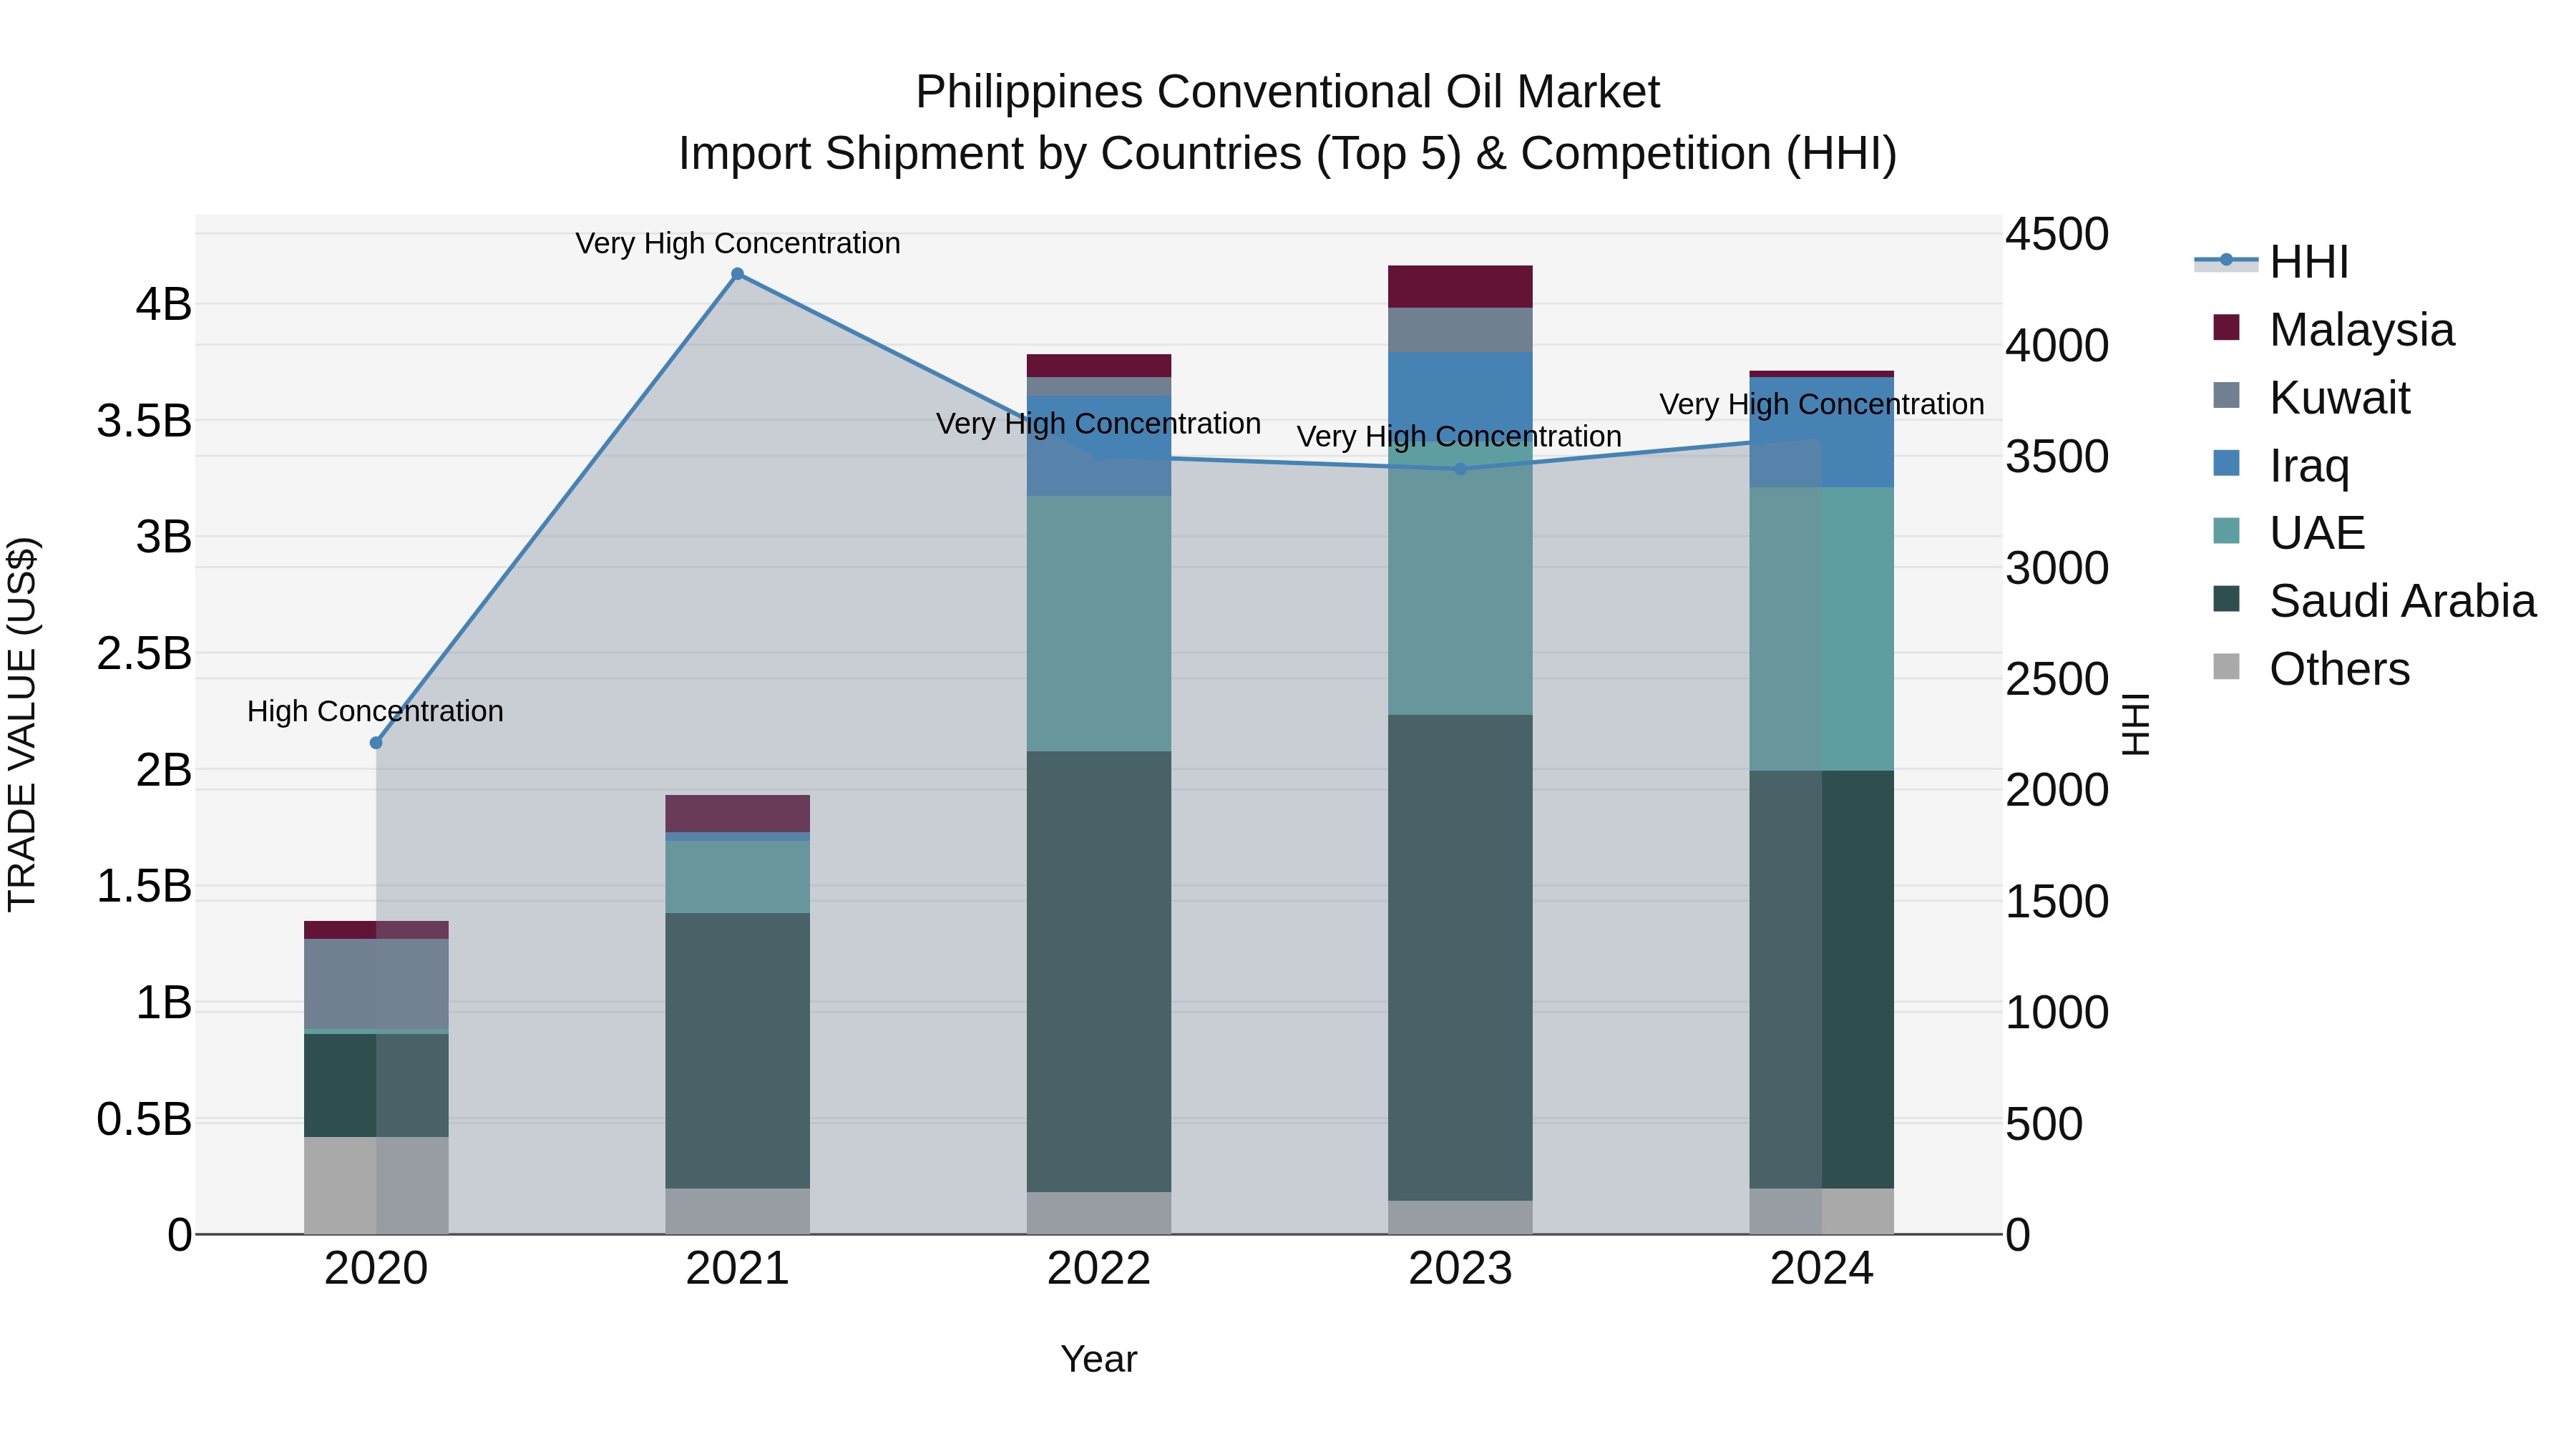Click the 2.5B tick on left axis
The width and height of the screenshot is (2576, 1449).
click(x=144, y=653)
